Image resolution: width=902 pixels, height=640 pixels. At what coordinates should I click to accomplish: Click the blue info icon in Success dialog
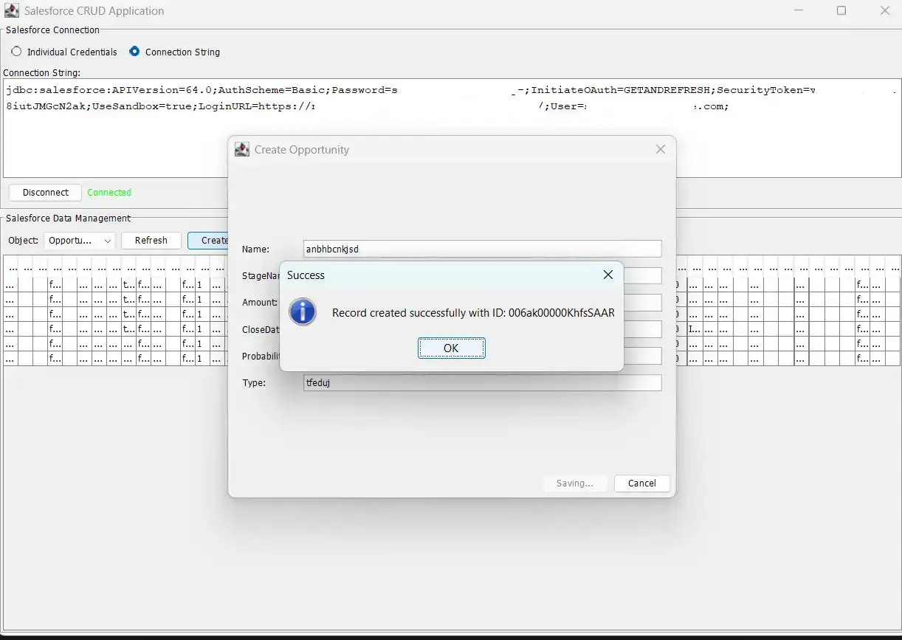303,312
